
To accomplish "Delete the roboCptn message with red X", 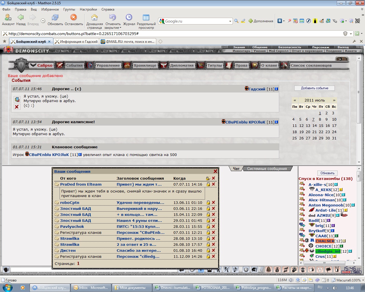I will 213,202.
